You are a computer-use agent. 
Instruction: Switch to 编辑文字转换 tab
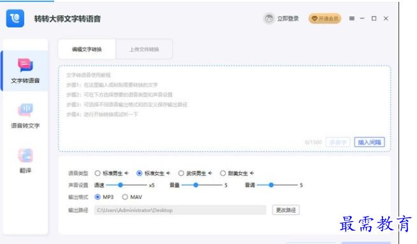click(x=87, y=49)
